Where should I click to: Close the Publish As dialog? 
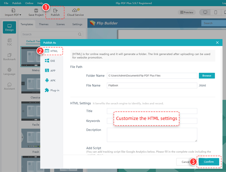(x=217, y=43)
